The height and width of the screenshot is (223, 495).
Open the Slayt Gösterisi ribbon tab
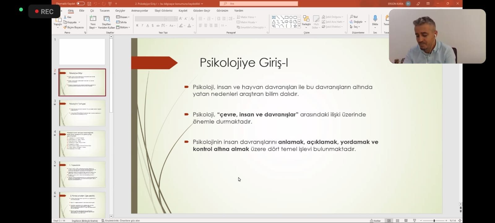pos(163,11)
